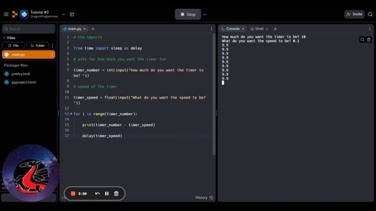Add a new editor tab
Image resolution: width=376 pixels, height=211 pixels.
click(x=93, y=29)
